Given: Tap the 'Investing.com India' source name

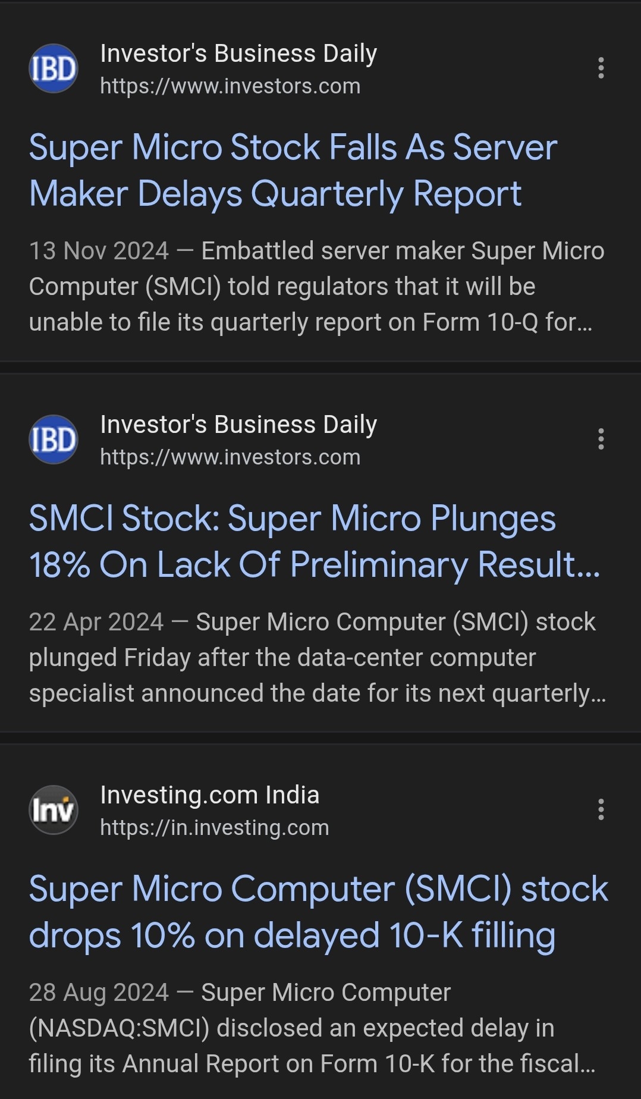Looking at the screenshot, I should click(x=209, y=795).
